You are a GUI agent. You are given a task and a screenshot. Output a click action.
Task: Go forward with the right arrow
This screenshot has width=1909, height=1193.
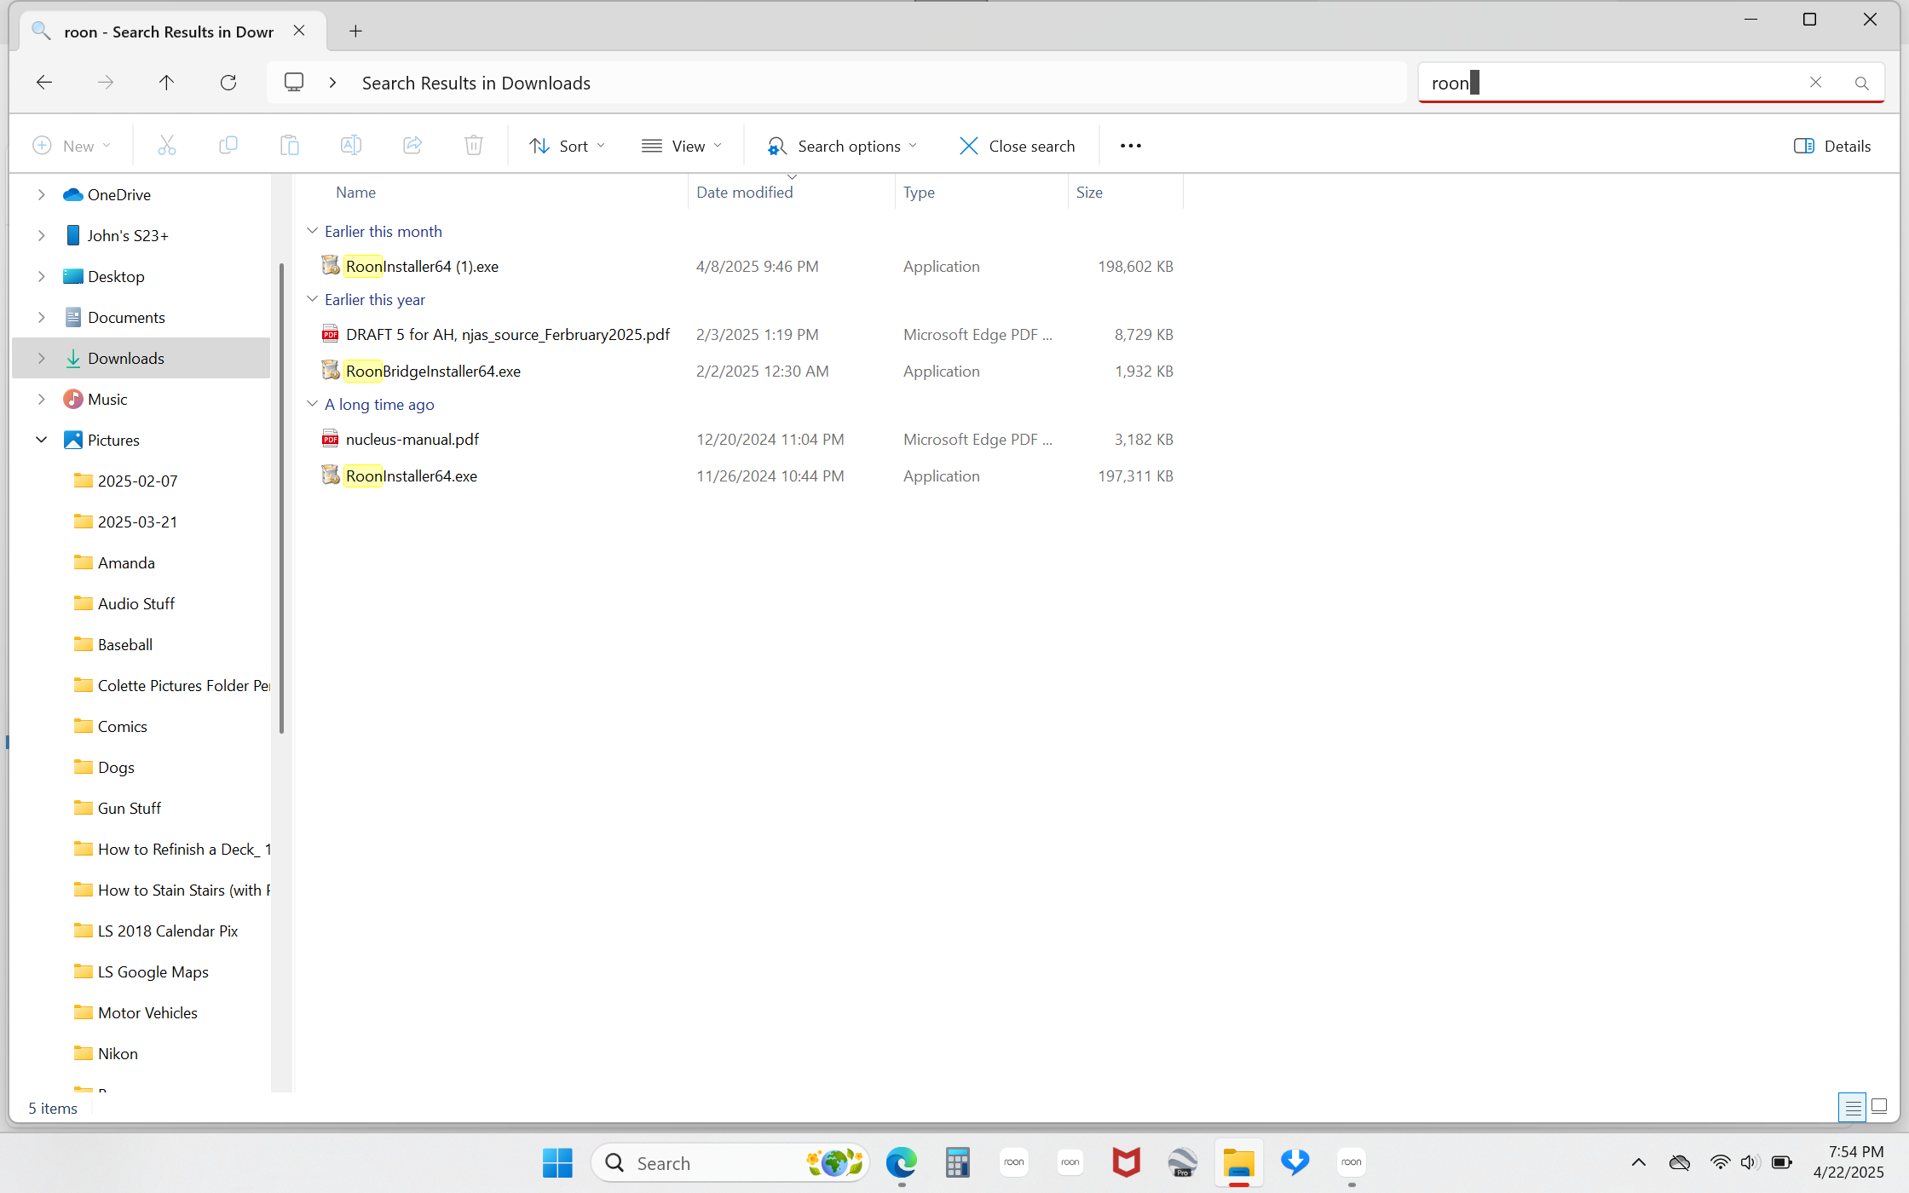point(106,83)
